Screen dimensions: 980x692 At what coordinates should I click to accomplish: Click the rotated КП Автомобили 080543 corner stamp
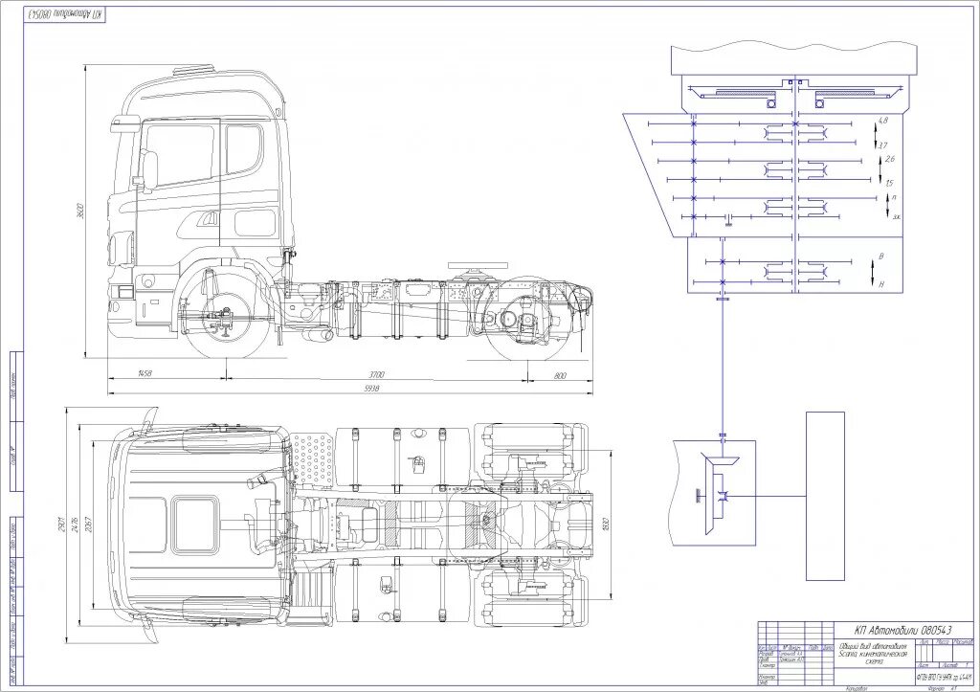(x=64, y=13)
